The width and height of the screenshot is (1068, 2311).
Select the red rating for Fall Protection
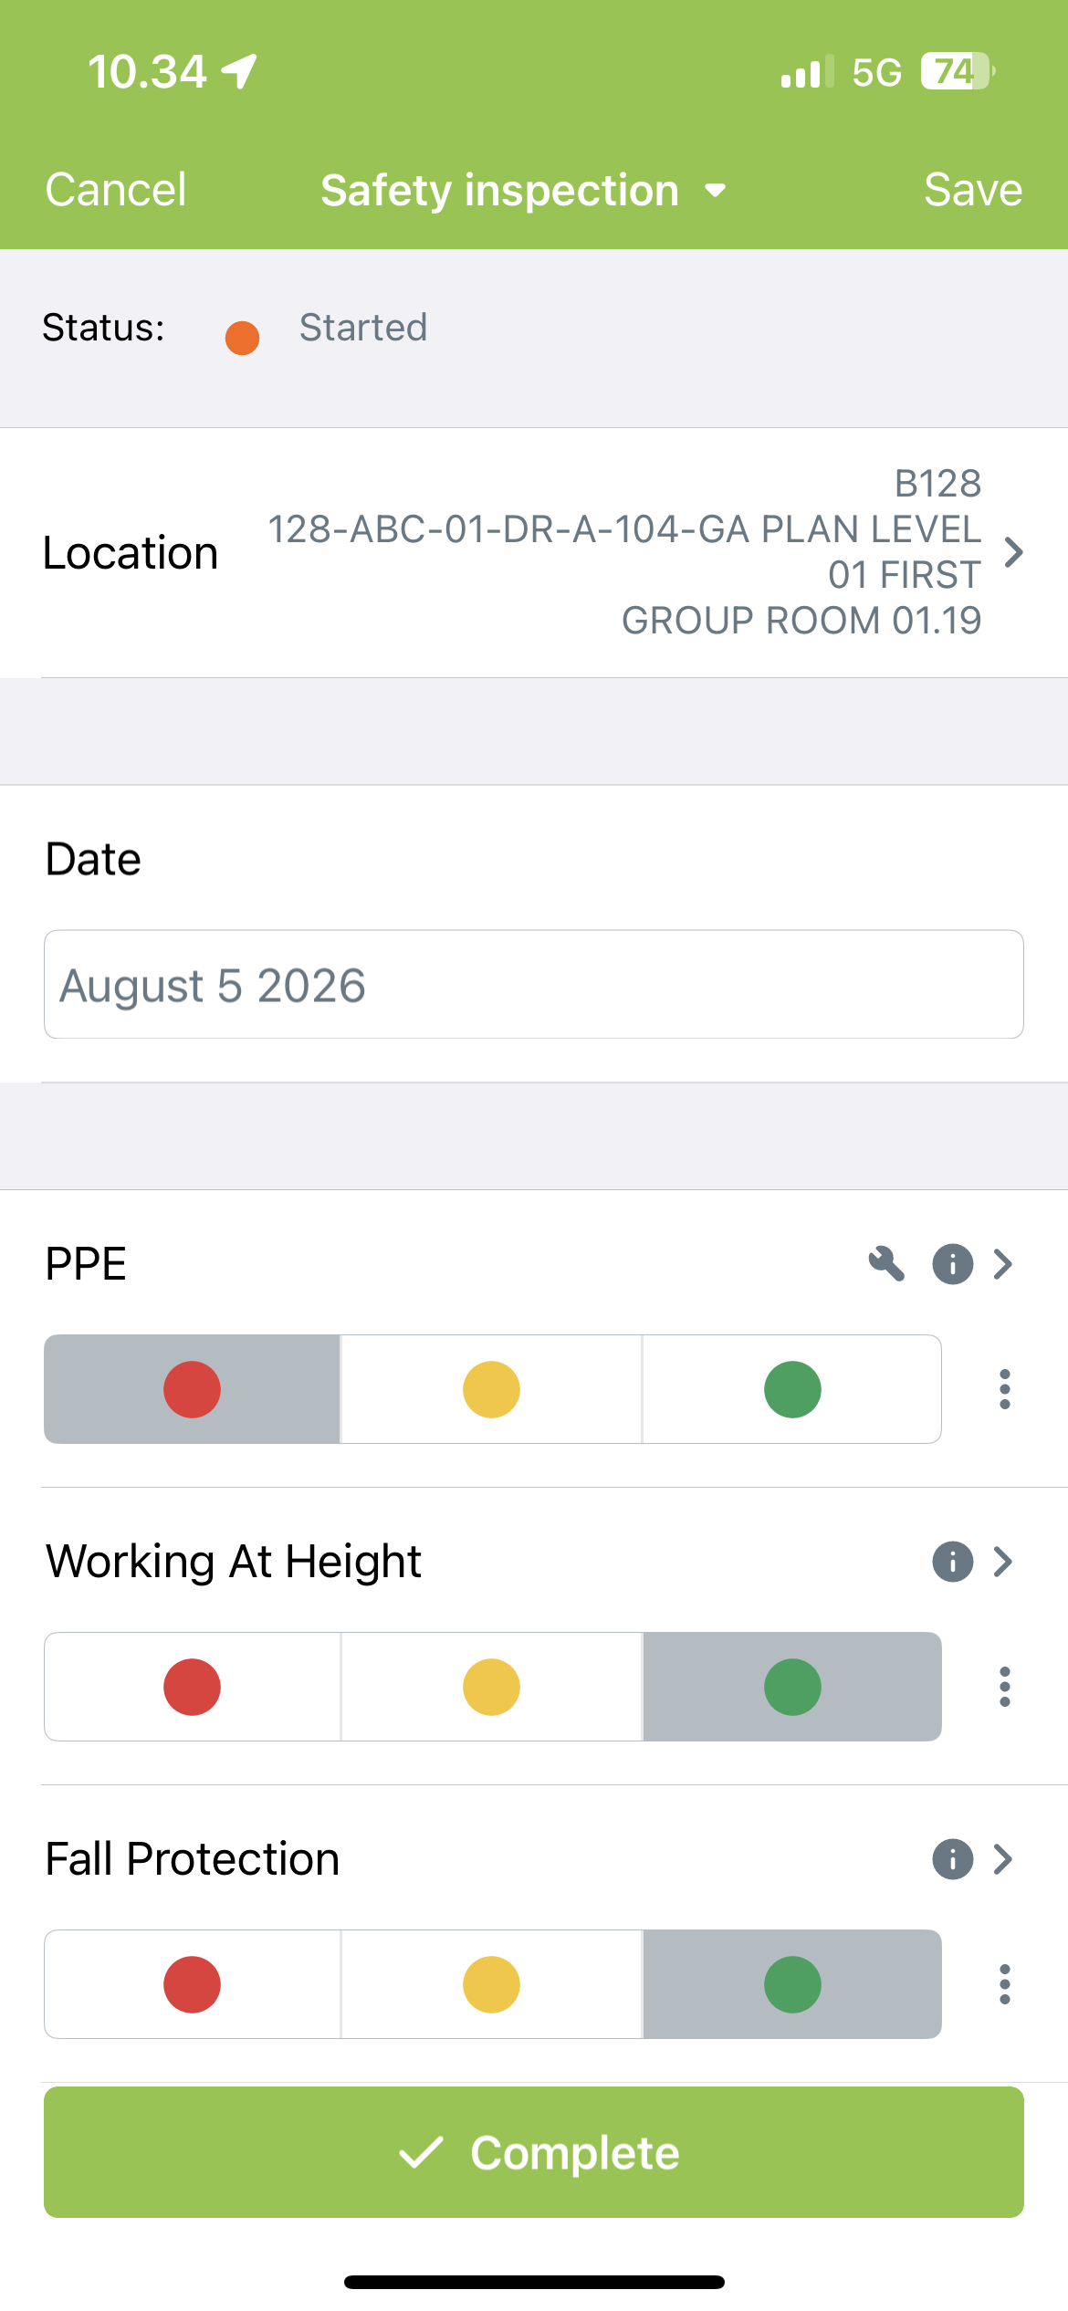[x=193, y=1984]
